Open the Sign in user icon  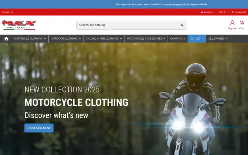pos(232,23)
